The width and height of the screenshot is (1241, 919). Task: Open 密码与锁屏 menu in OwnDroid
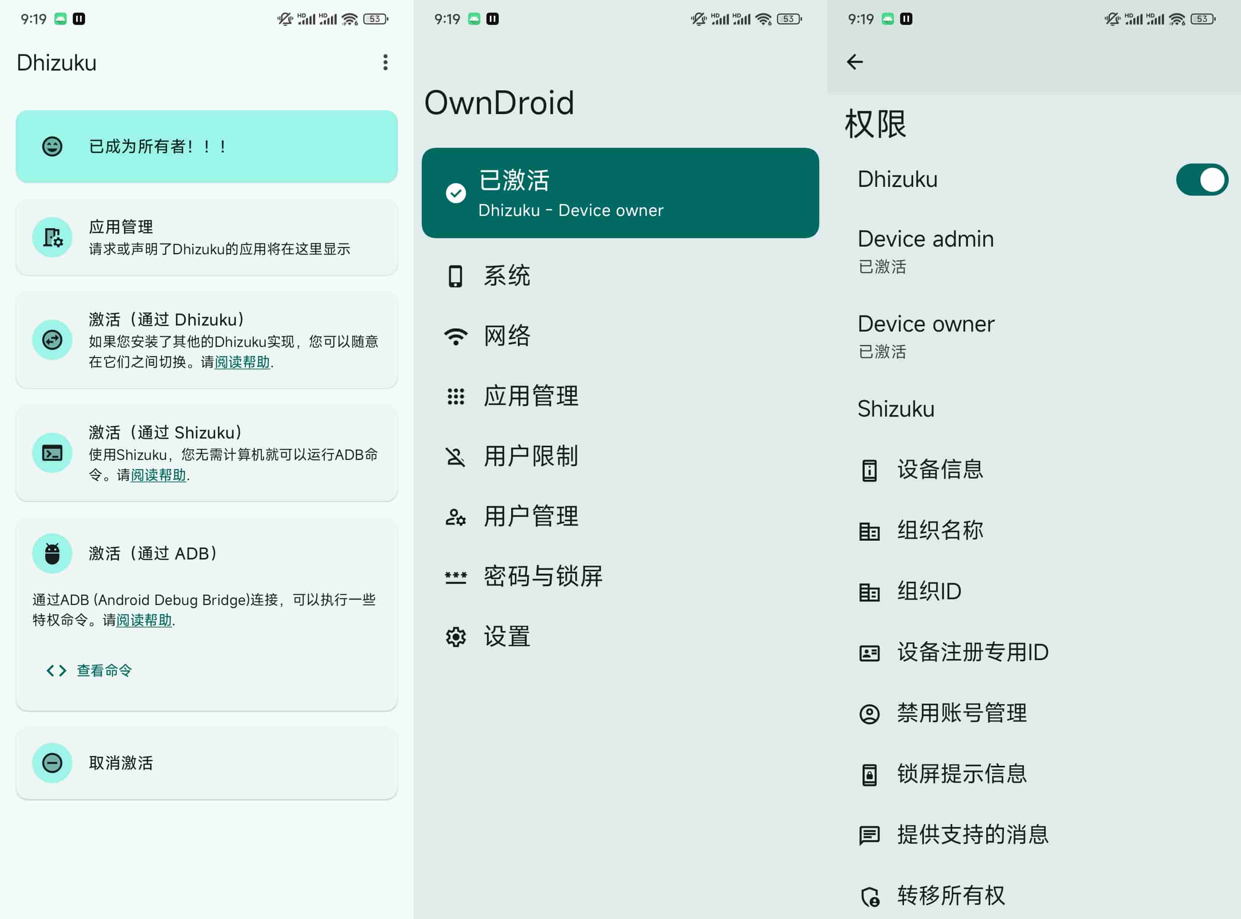[x=620, y=577]
